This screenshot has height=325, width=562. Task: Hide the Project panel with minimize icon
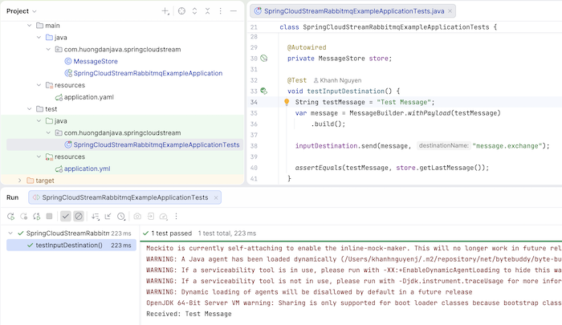point(234,11)
